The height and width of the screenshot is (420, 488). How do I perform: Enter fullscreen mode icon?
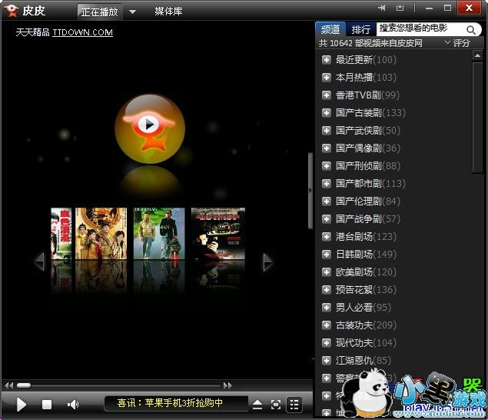tap(276, 404)
